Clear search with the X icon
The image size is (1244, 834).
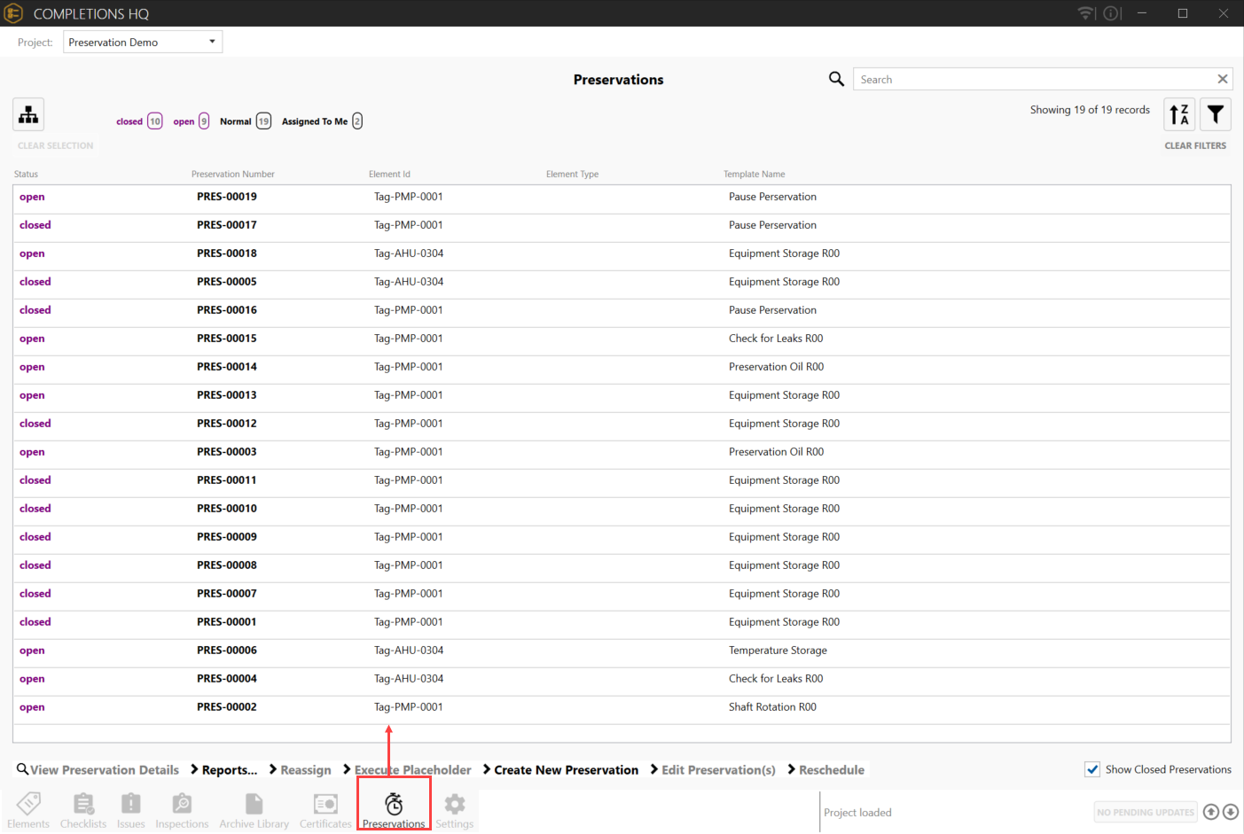[1223, 79]
